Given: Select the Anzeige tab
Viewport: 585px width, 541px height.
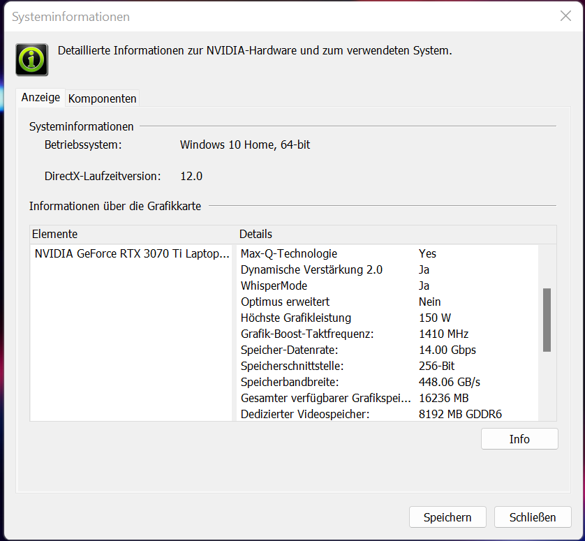Looking at the screenshot, I should (x=40, y=98).
